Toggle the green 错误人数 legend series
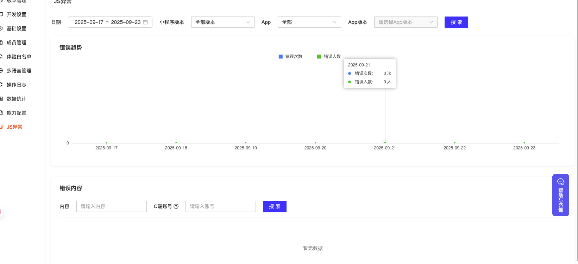578x264 pixels. 329,57
